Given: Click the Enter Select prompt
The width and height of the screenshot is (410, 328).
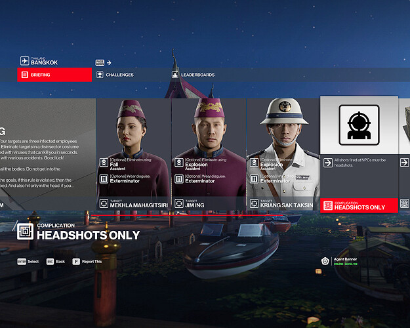Looking at the screenshot, I should pyautogui.click(x=28, y=262).
